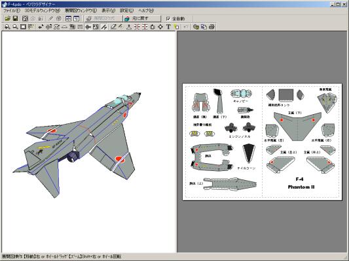Image resolution: width=349 pixels, height=261 pixels.
Task: Click the 'F-4' title text on sheet
Action: pos(299,179)
